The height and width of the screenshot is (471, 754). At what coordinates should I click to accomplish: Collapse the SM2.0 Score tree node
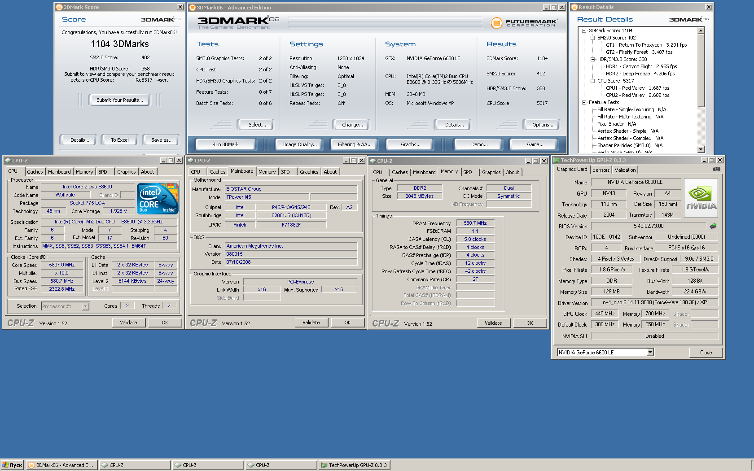pyautogui.click(x=593, y=38)
